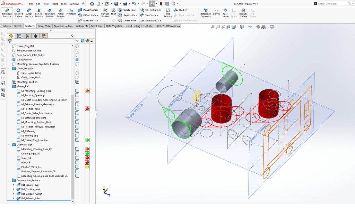Select the Extruded Surface tool
355x212 pixels.
click(7, 13)
